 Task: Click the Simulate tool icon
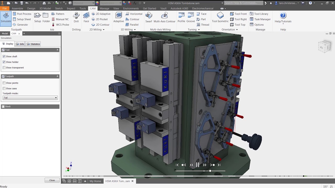[6, 18]
